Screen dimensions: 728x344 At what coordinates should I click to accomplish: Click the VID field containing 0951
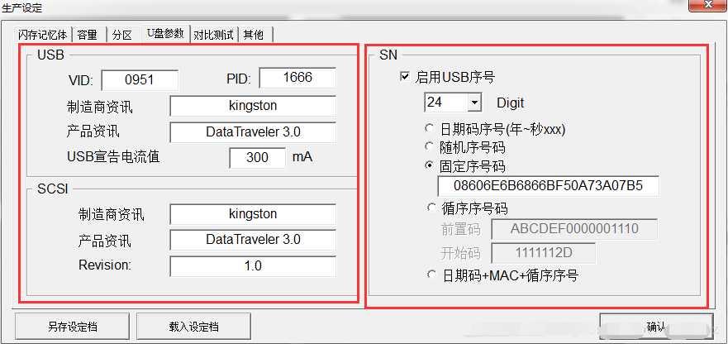click(140, 79)
